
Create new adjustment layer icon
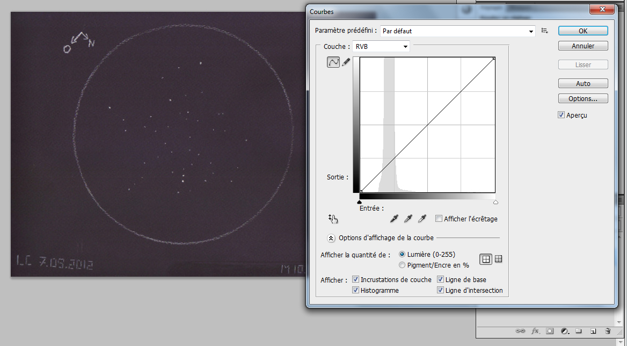(x=565, y=331)
